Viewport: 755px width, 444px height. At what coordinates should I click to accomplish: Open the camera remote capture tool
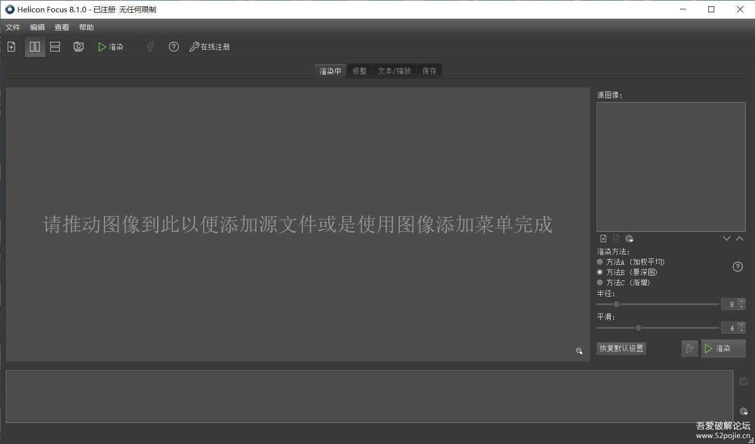[79, 47]
